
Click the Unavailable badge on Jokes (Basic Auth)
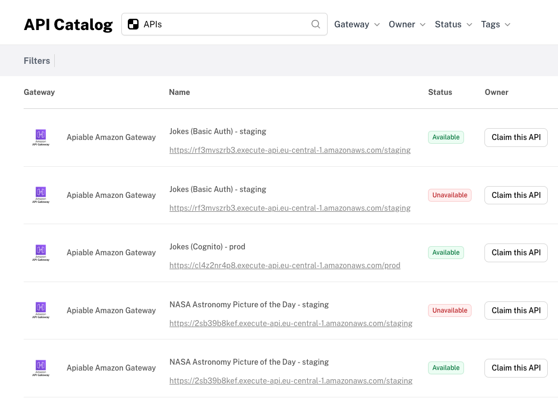450,195
